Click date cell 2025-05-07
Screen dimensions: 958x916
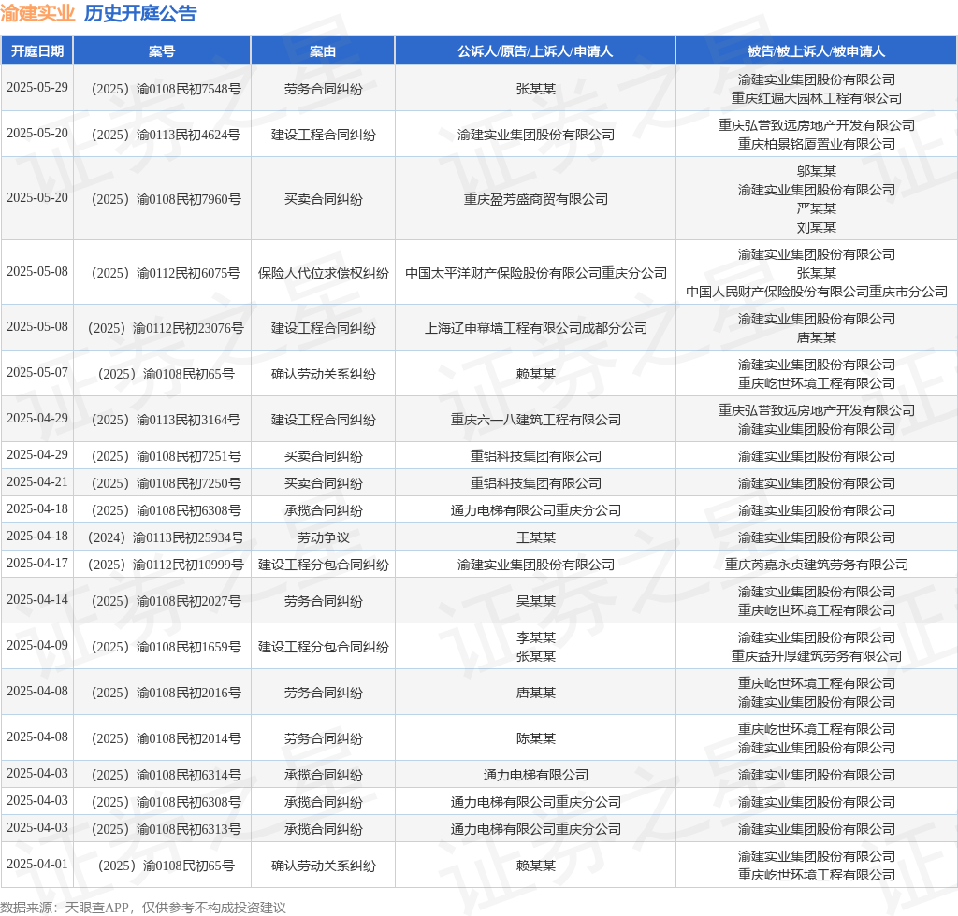37,372
